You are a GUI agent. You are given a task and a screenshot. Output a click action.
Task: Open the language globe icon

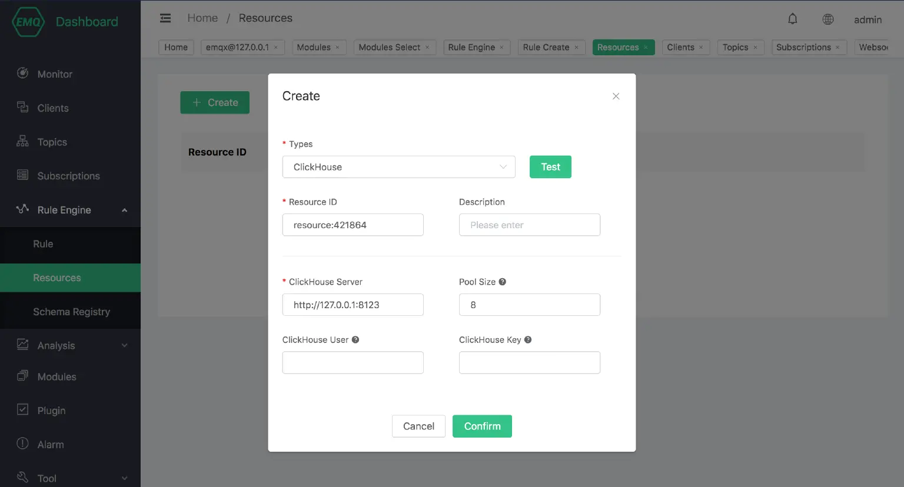(828, 19)
